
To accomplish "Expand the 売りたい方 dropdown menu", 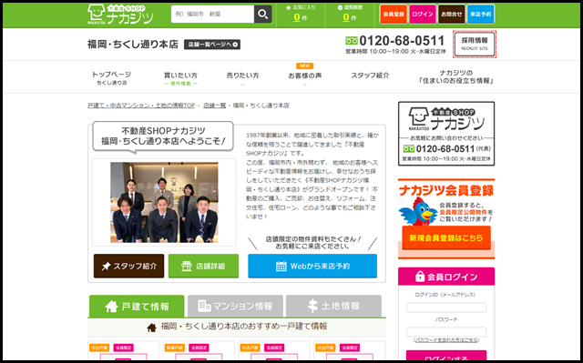I will (243, 78).
